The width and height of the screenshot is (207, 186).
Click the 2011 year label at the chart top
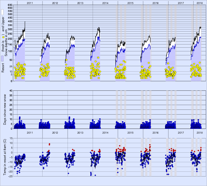pos(30,3)
